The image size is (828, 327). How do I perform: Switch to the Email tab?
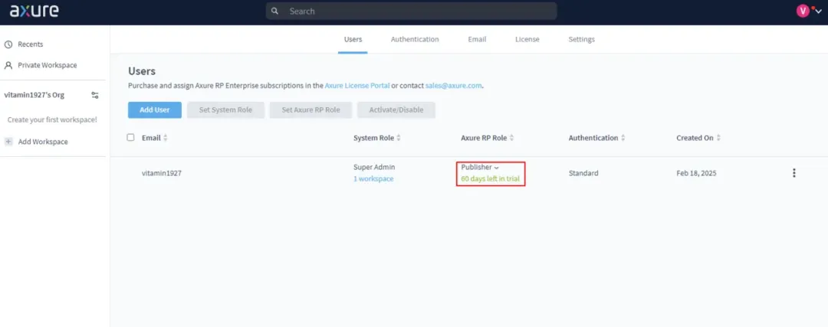(x=477, y=40)
